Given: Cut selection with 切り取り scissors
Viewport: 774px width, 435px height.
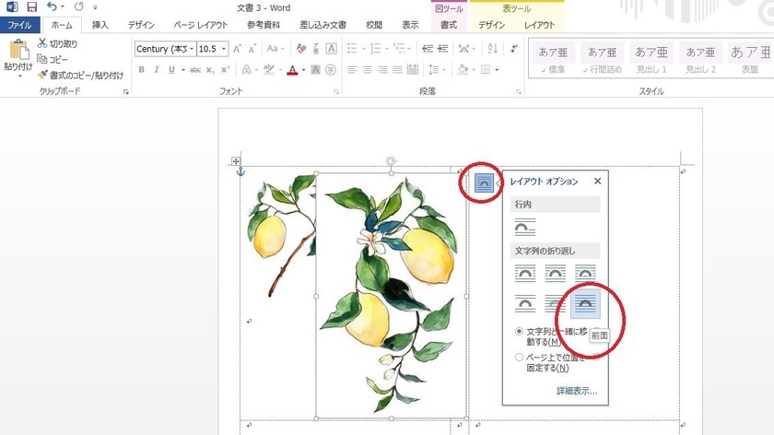Looking at the screenshot, I should pyautogui.click(x=58, y=43).
